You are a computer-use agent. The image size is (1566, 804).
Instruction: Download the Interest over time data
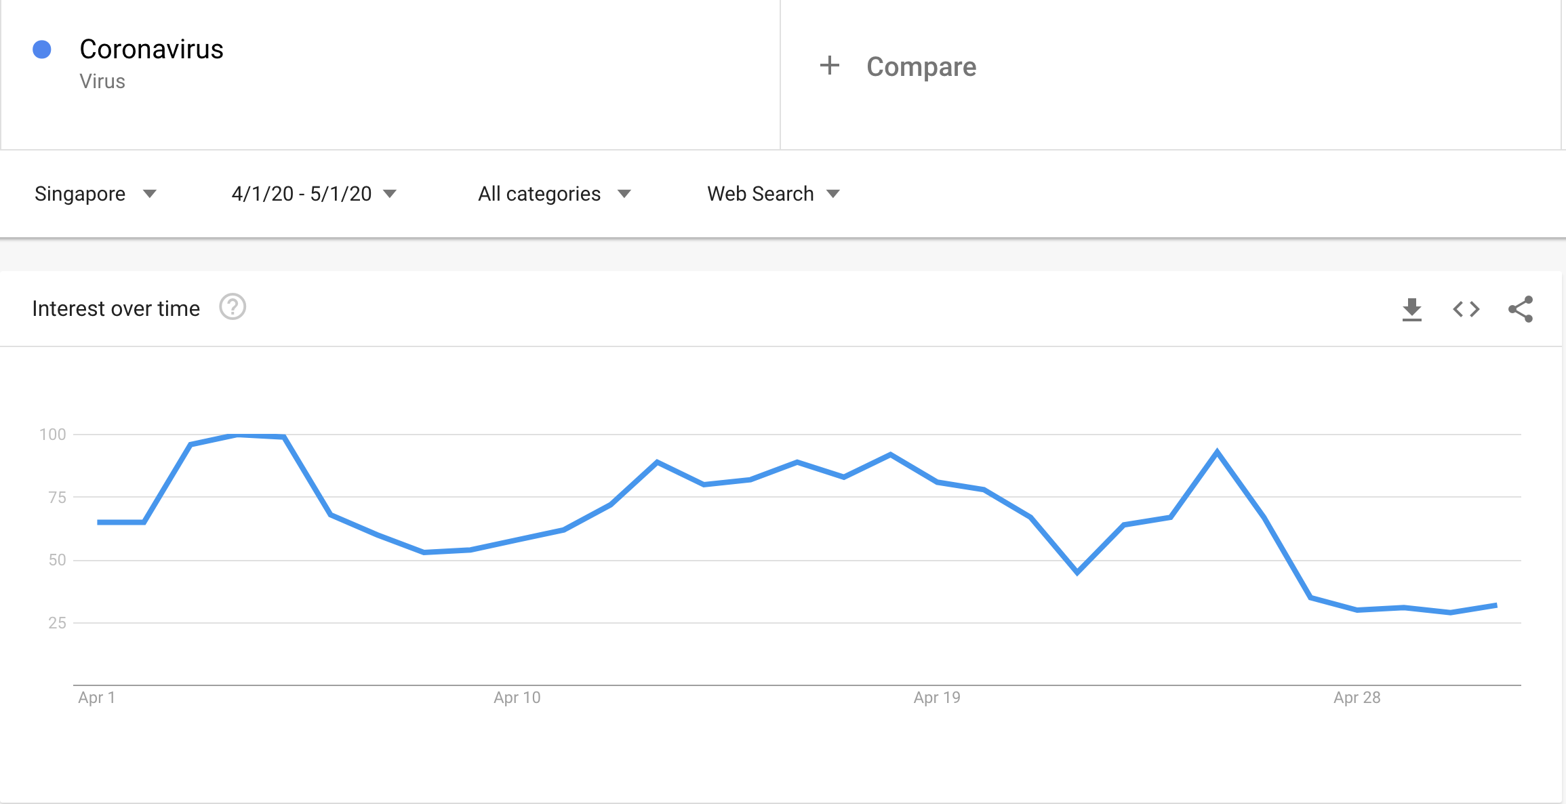1411,309
